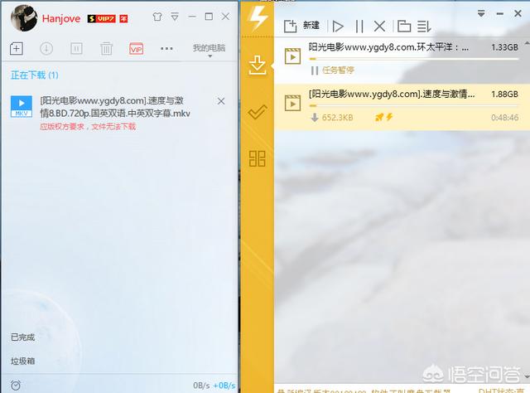Open the downloading tab in yellow sidebar

(258, 65)
